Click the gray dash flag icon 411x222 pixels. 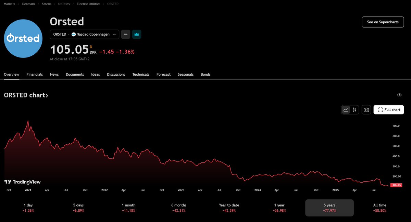[126, 34]
